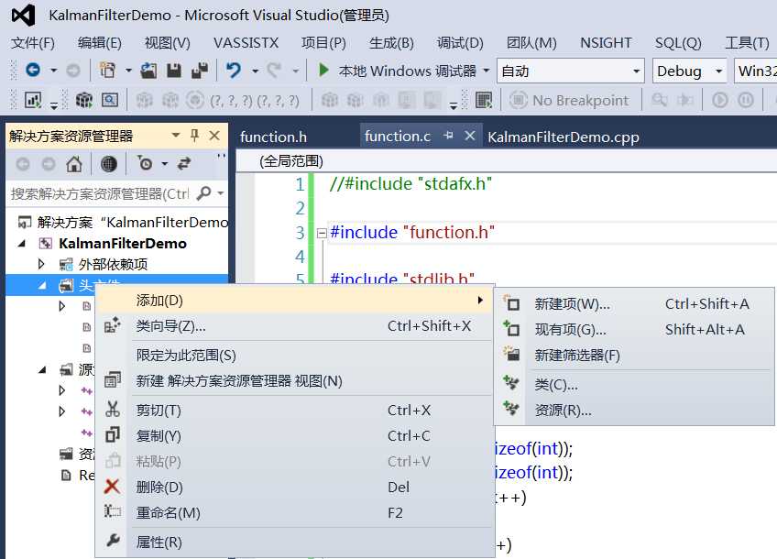Collapse the 头文件 folder node
This screenshot has width=777, height=559.
[43, 285]
